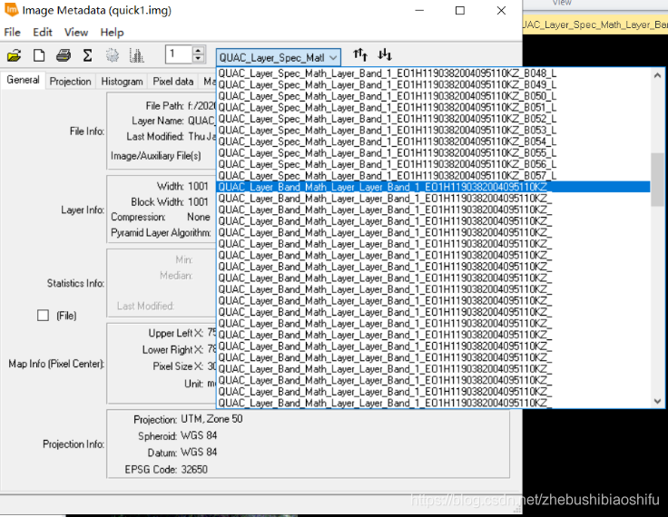The image size is (668, 517).
Task: Click the gear settings toolbar icon
Action: (113, 55)
